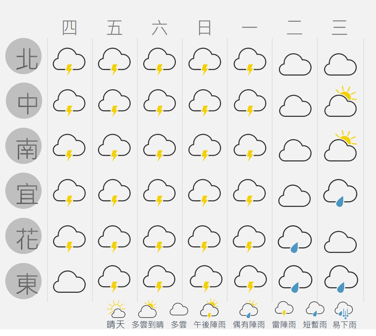Click the 易下雨 legend icon
The image size is (376, 336).
tap(344, 310)
